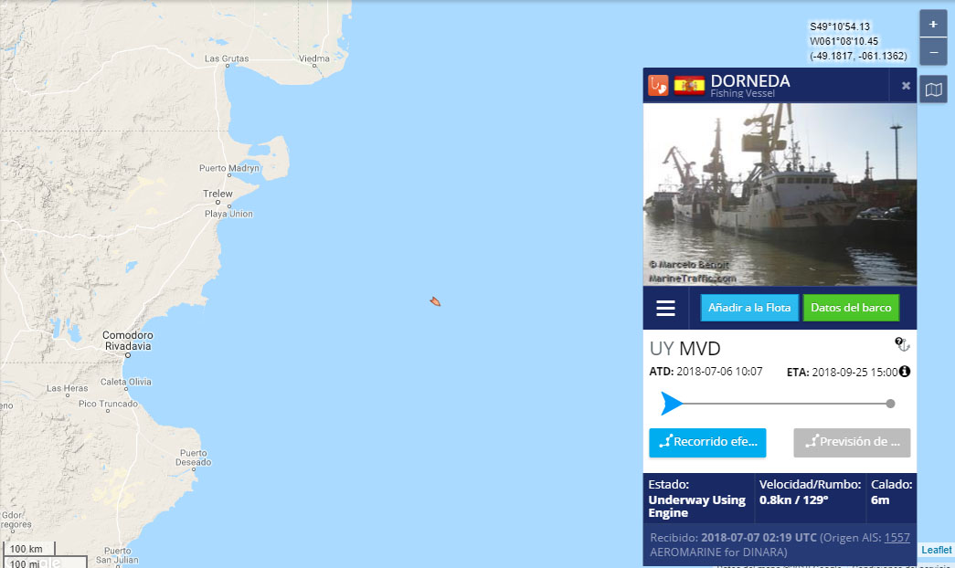
Task: Click the Spanish flag icon
Action: pyautogui.click(x=689, y=85)
